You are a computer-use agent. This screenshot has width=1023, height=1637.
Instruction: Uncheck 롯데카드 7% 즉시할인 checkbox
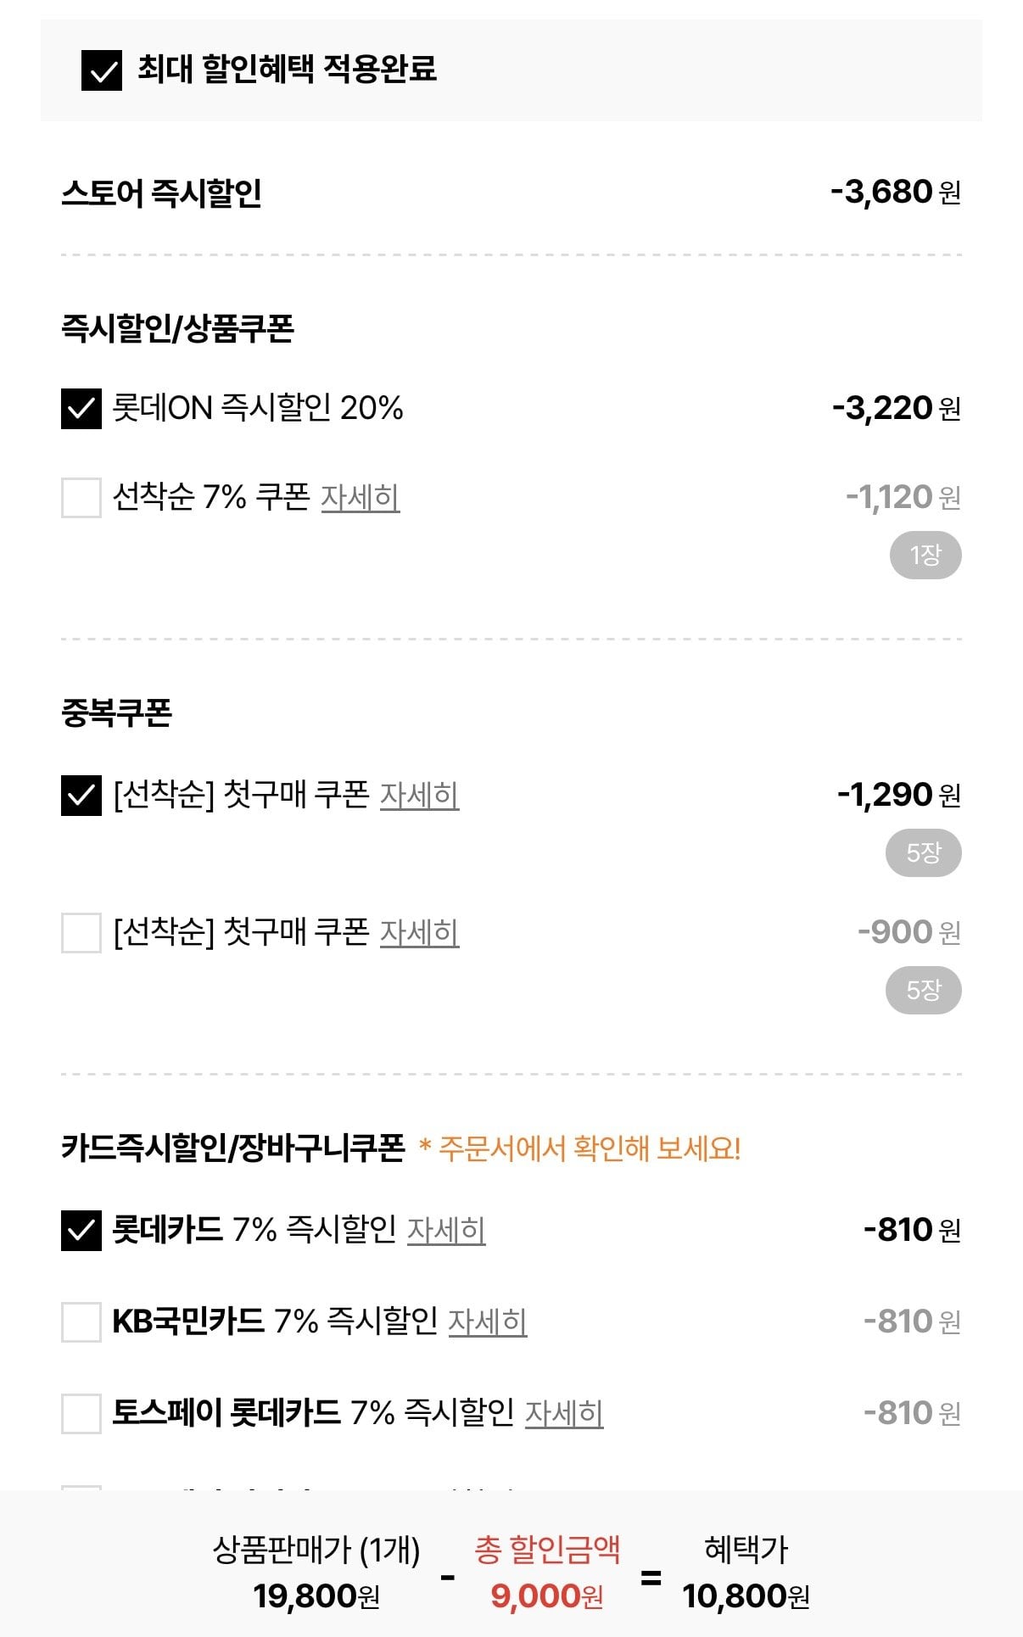pos(81,1231)
